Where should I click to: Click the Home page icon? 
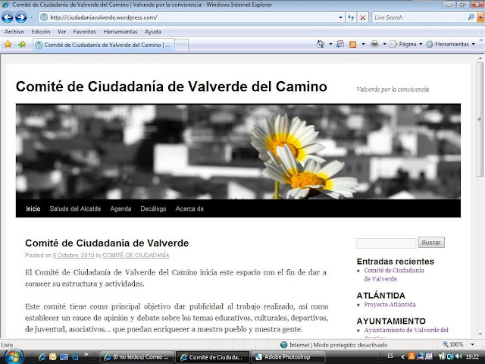click(x=321, y=44)
